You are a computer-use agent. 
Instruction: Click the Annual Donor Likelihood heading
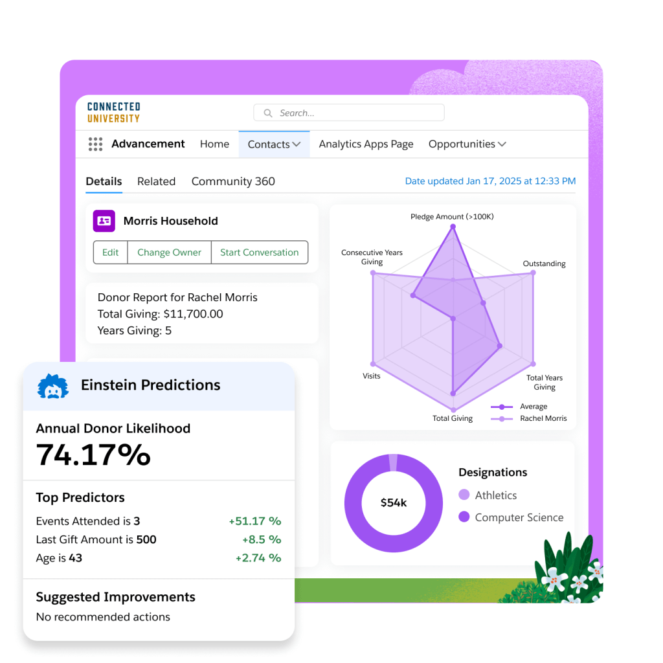(x=113, y=429)
